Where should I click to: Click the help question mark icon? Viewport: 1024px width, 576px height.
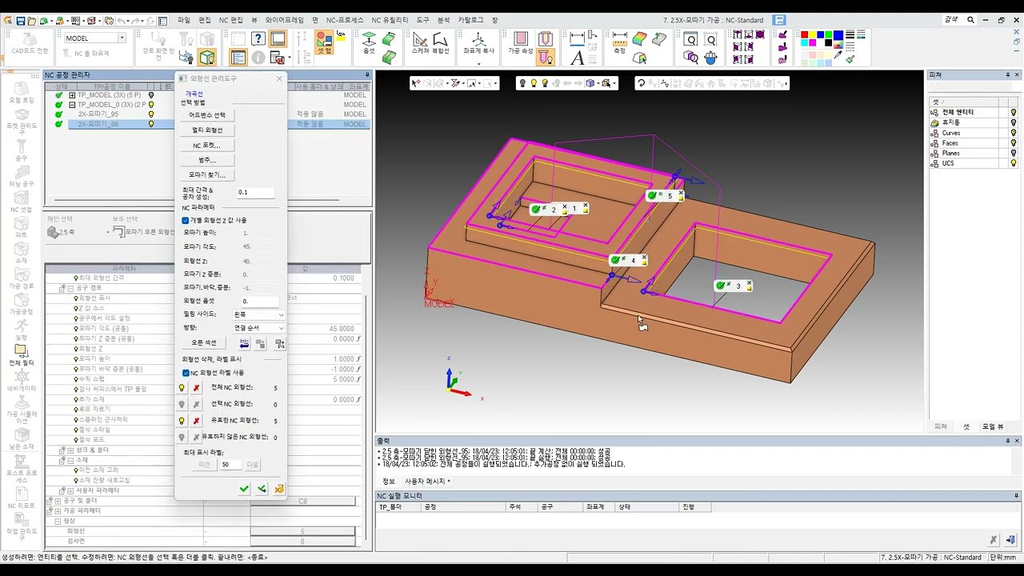coord(258,38)
